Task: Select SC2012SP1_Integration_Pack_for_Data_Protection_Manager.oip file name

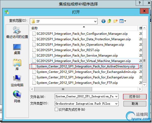Action: click(84, 39)
